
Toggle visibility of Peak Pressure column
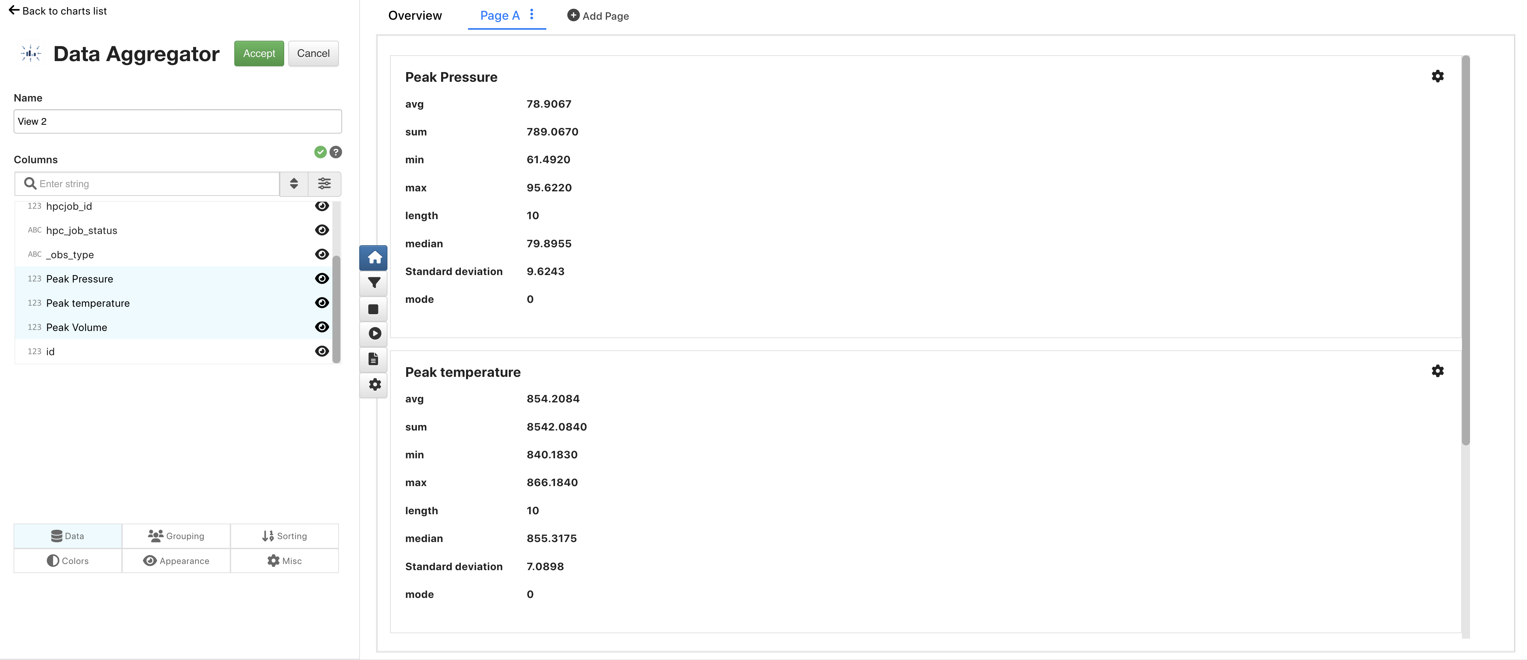tap(322, 279)
